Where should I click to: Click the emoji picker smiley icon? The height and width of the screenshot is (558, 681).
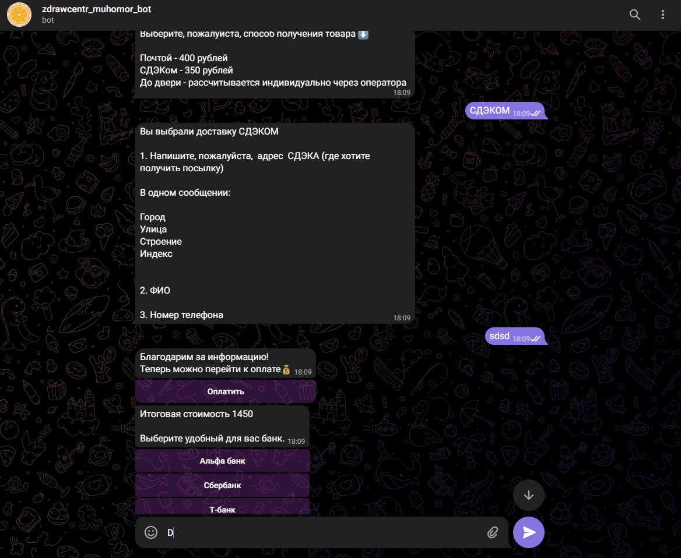(x=151, y=532)
